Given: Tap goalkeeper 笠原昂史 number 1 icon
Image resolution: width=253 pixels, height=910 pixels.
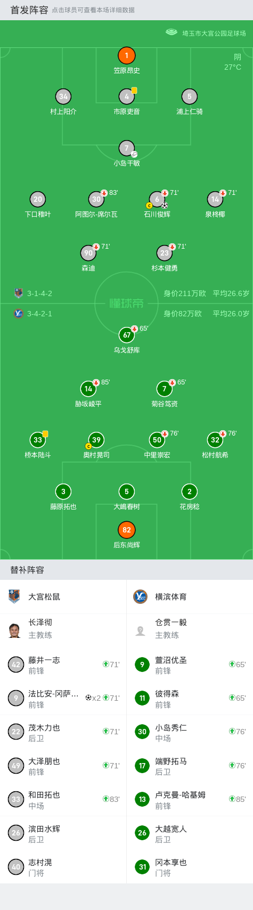Looking at the screenshot, I should [x=127, y=55].
